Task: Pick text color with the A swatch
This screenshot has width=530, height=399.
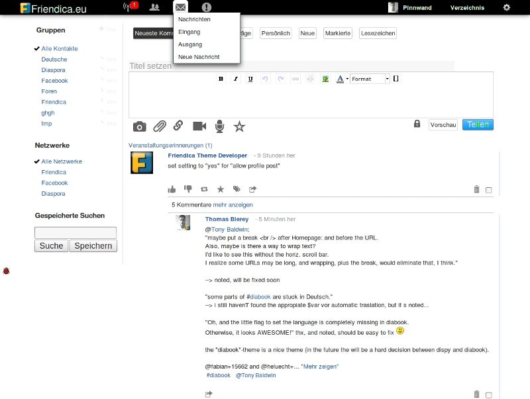Action: pyautogui.click(x=340, y=79)
